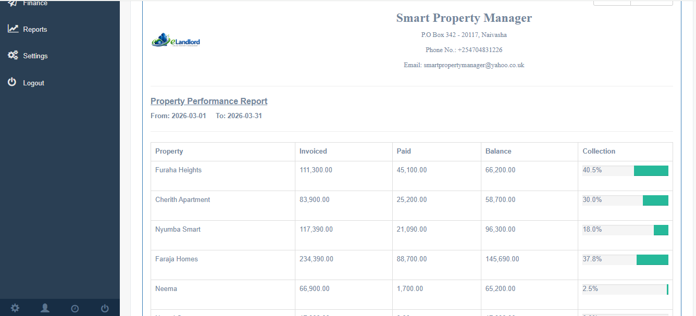Click the Property column header
The width and height of the screenshot is (696, 316).
[169, 151]
